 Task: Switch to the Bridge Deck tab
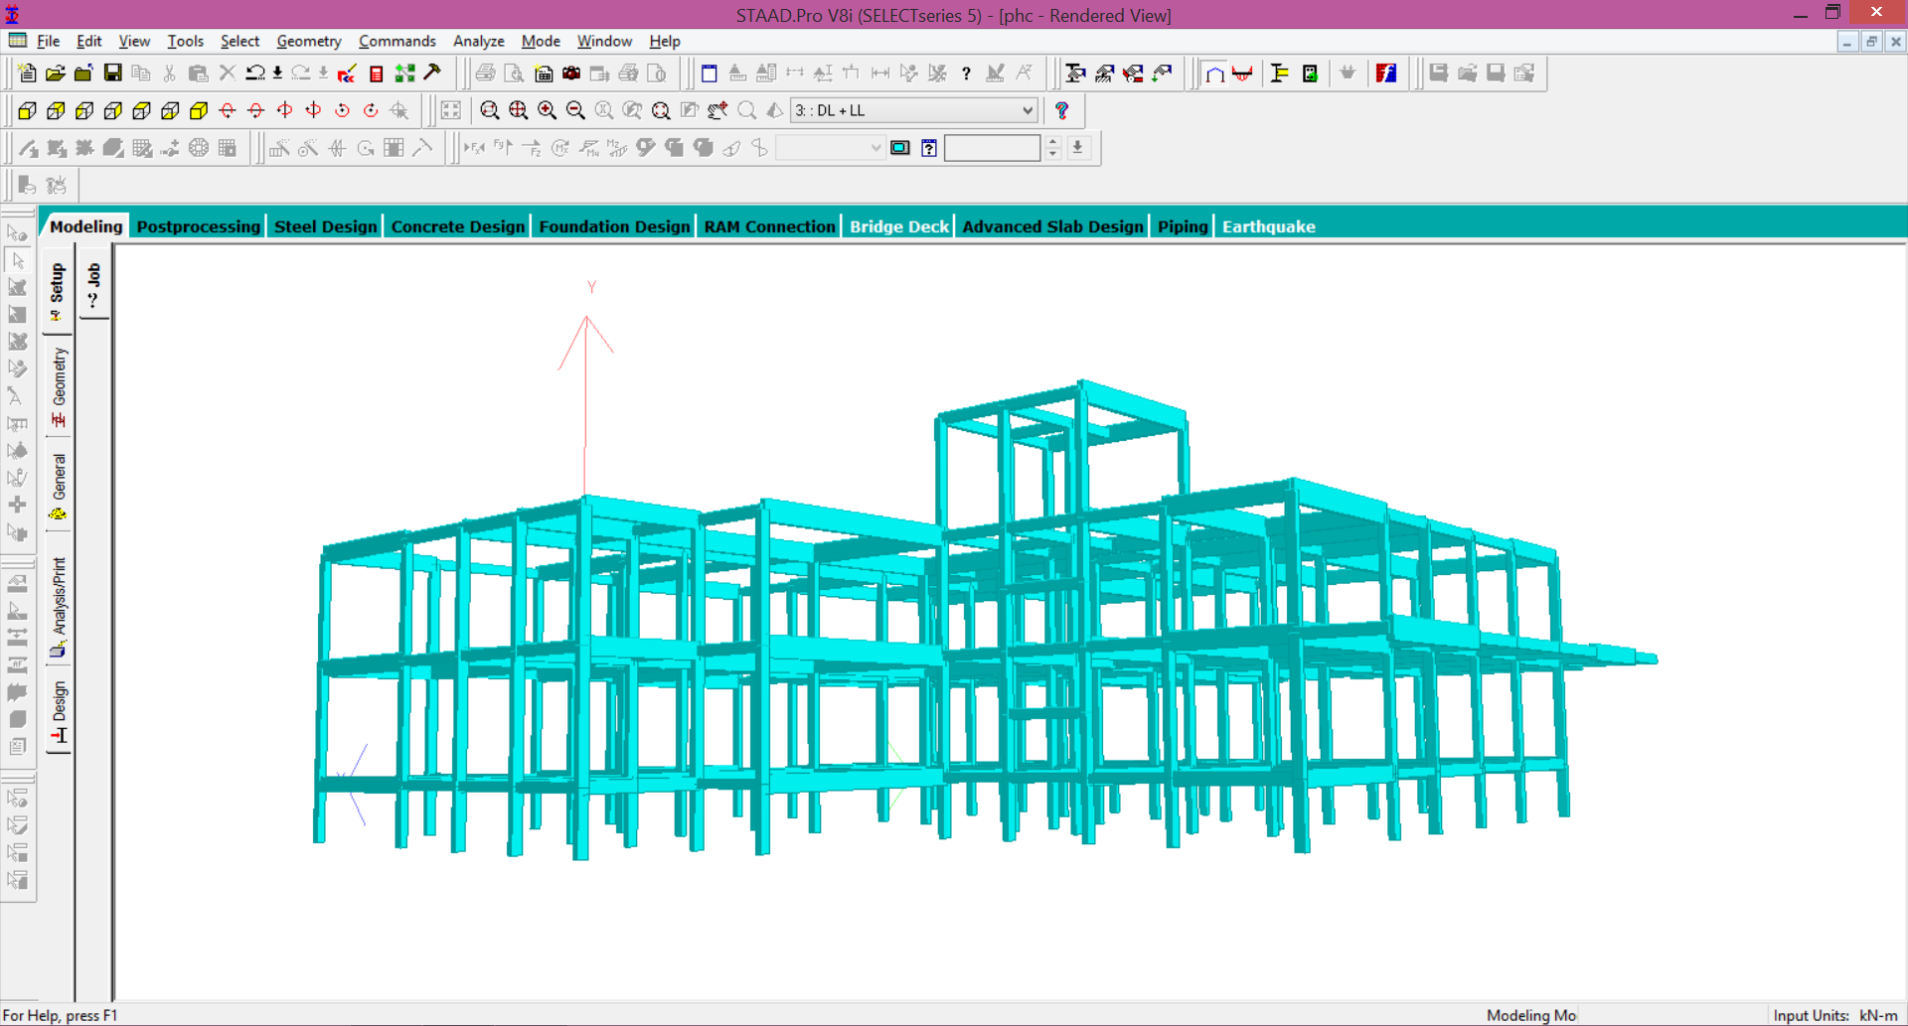point(899,226)
